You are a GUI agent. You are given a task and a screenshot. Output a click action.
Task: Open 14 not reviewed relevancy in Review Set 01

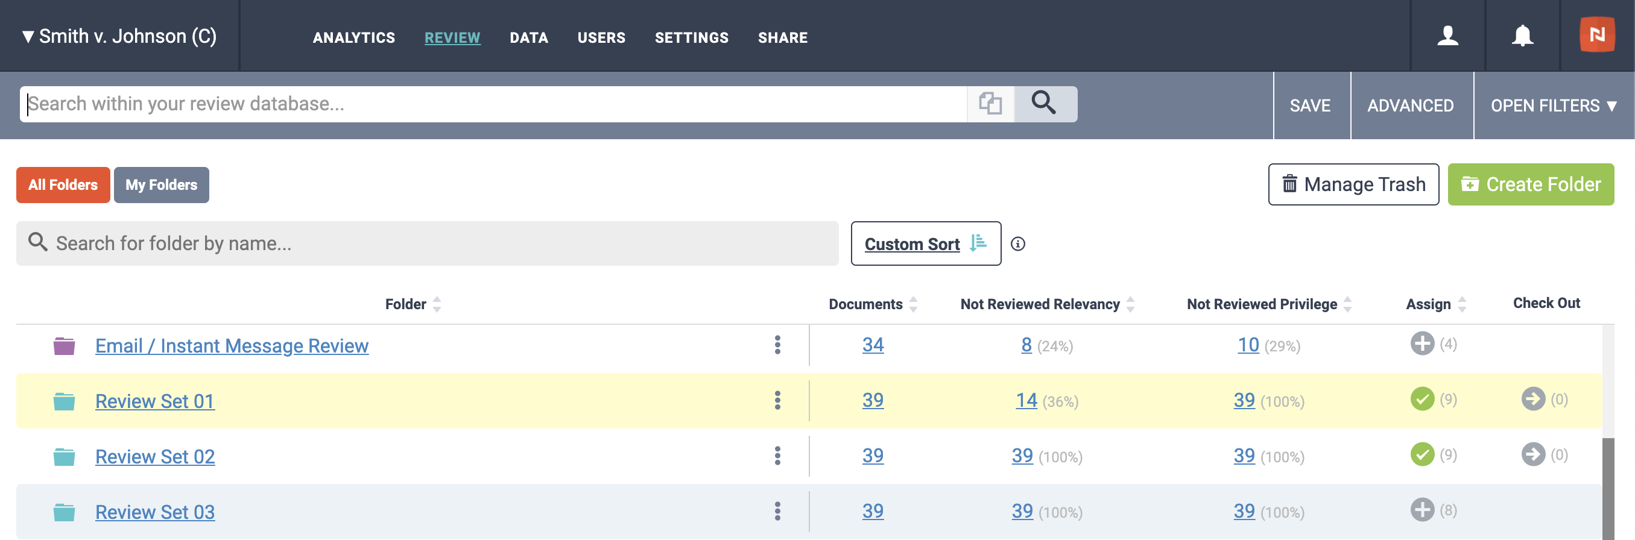tap(1026, 400)
